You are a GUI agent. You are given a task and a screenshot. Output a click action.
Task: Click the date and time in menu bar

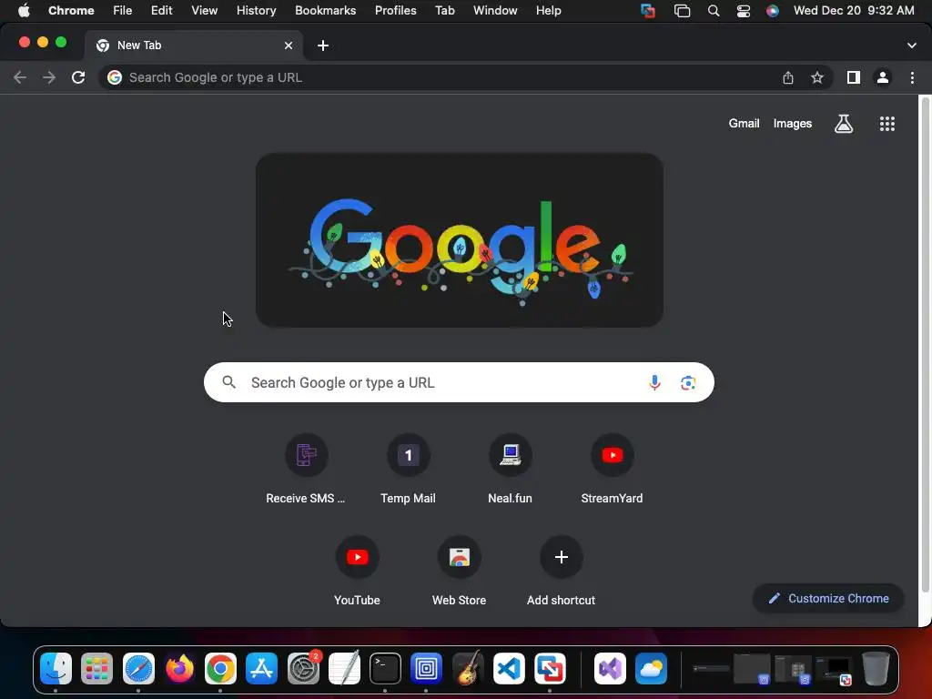pos(854,11)
